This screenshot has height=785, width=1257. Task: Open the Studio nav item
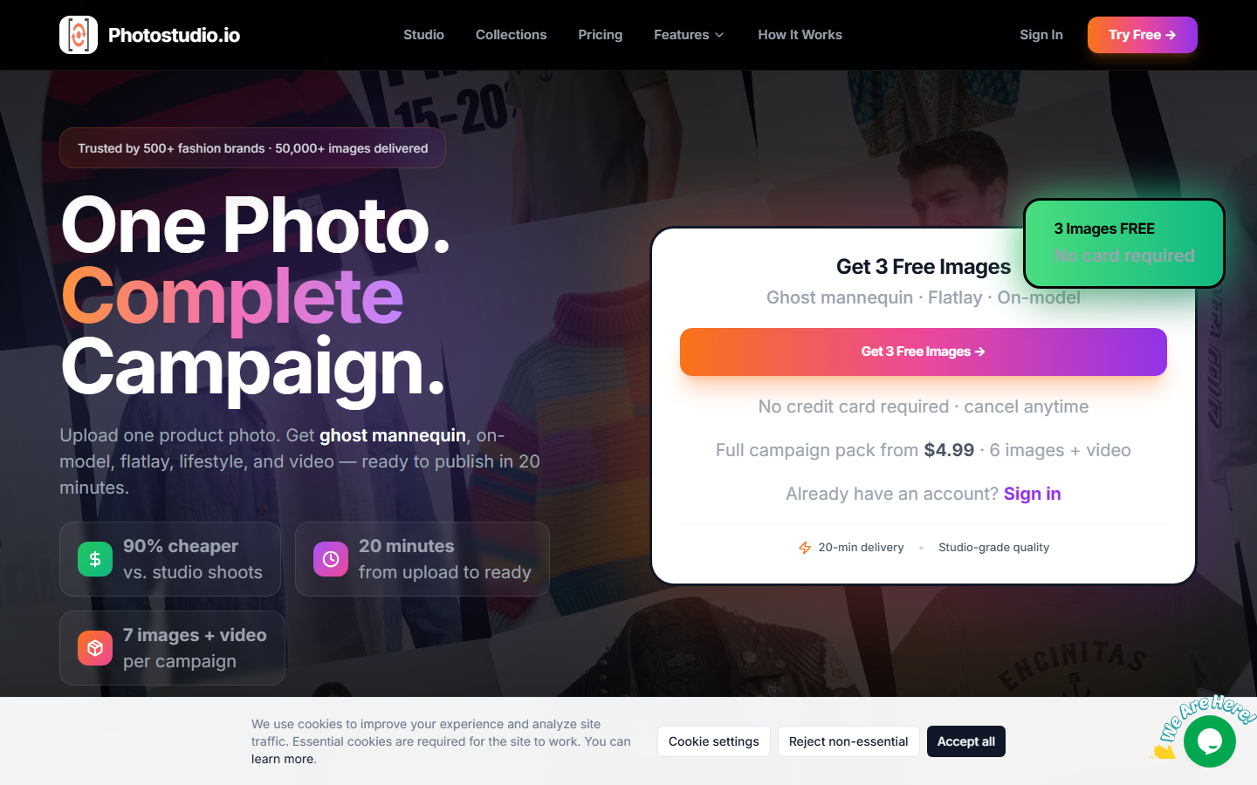point(423,35)
